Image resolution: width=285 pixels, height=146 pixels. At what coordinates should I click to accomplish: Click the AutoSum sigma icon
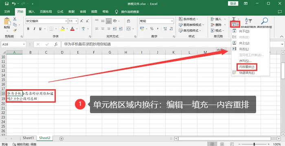234,19
